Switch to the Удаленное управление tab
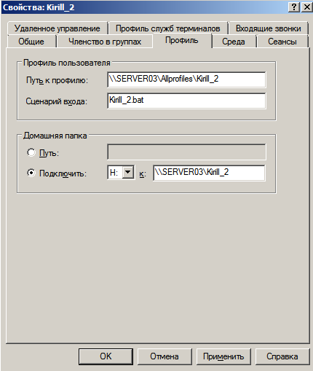The image size is (313, 371). click(58, 28)
